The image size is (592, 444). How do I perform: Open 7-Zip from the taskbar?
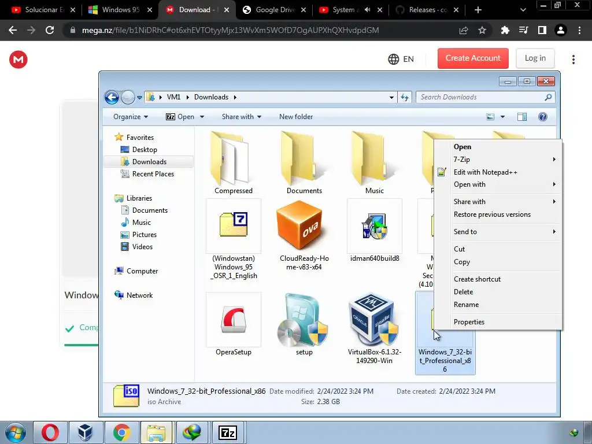228,432
